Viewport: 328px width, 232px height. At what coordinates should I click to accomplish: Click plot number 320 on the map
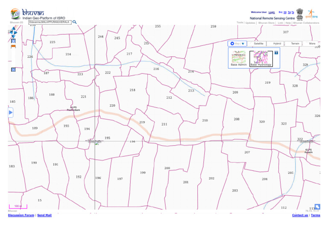[x=262, y=121]
